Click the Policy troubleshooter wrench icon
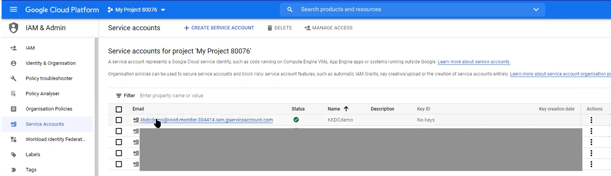This screenshot has width=611, height=176. pyautogui.click(x=14, y=79)
